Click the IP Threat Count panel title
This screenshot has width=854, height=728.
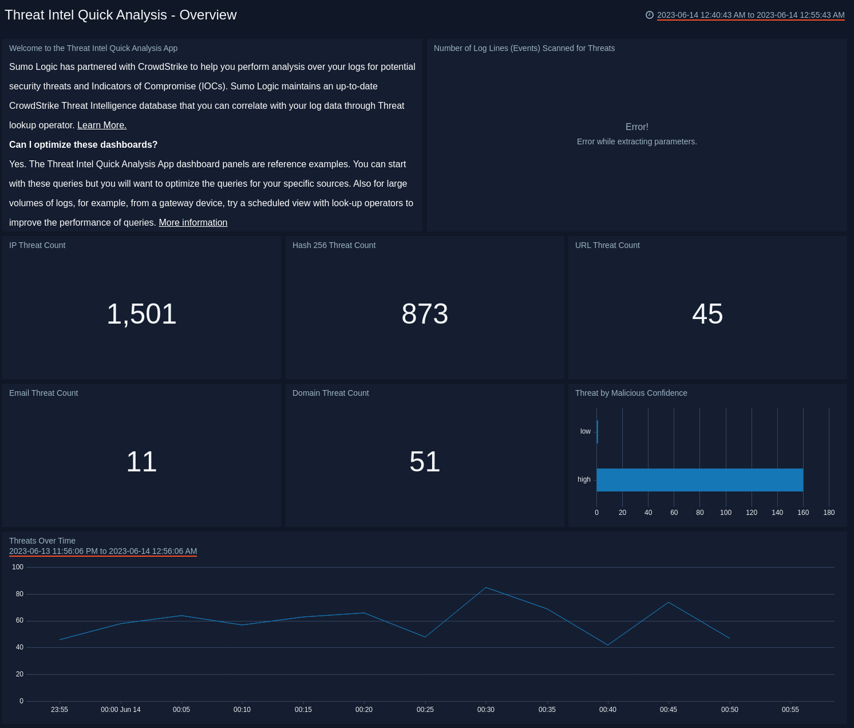pyautogui.click(x=37, y=245)
